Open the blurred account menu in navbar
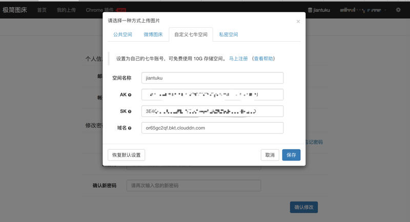Viewport: 410px width, 222px height. coord(363,10)
